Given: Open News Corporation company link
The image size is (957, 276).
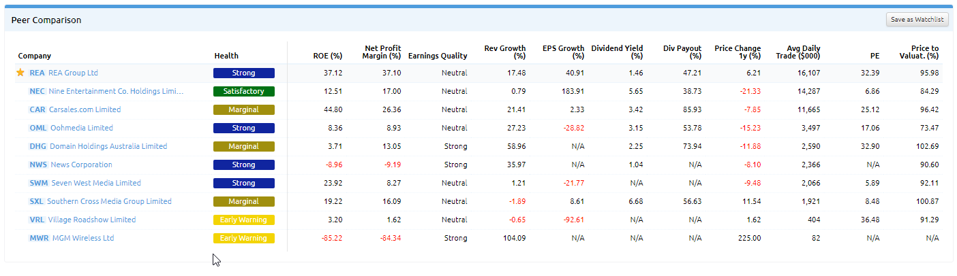Looking at the screenshot, I should tap(82, 165).
